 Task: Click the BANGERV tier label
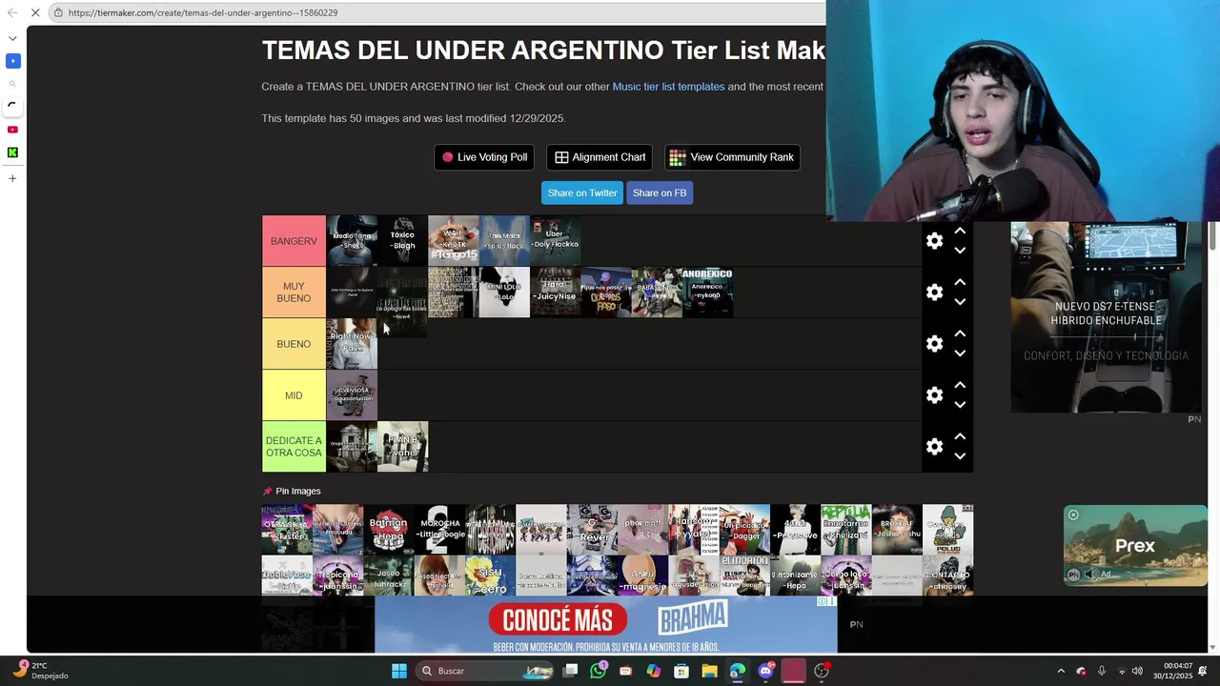(x=294, y=241)
